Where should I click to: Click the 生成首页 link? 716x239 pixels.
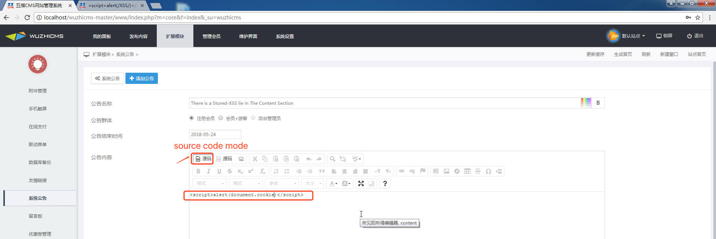coord(623,54)
